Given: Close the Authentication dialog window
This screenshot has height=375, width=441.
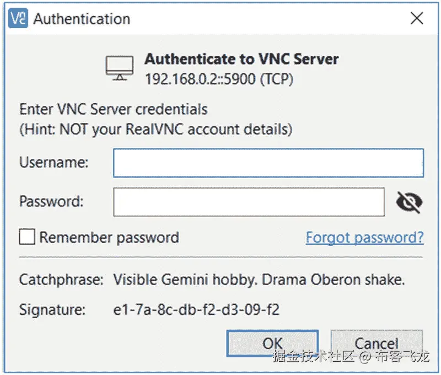Looking at the screenshot, I should pyautogui.click(x=417, y=19).
